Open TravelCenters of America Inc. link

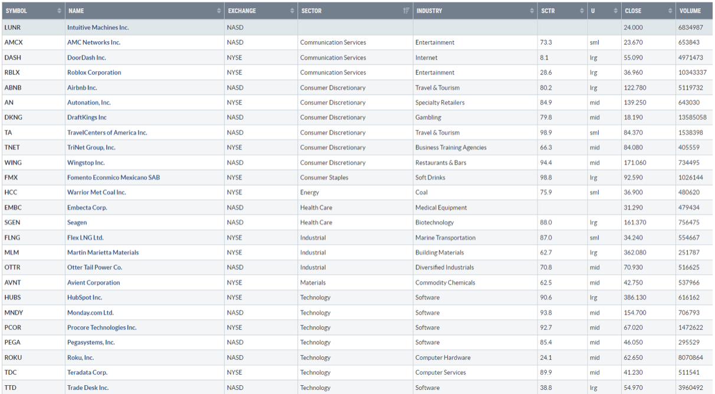click(107, 133)
